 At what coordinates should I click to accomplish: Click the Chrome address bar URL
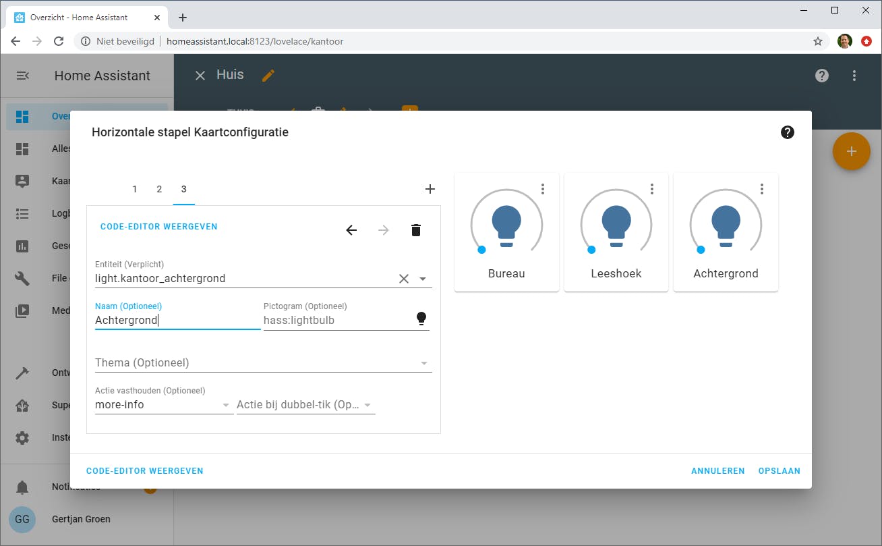pyautogui.click(x=255, y=41)
